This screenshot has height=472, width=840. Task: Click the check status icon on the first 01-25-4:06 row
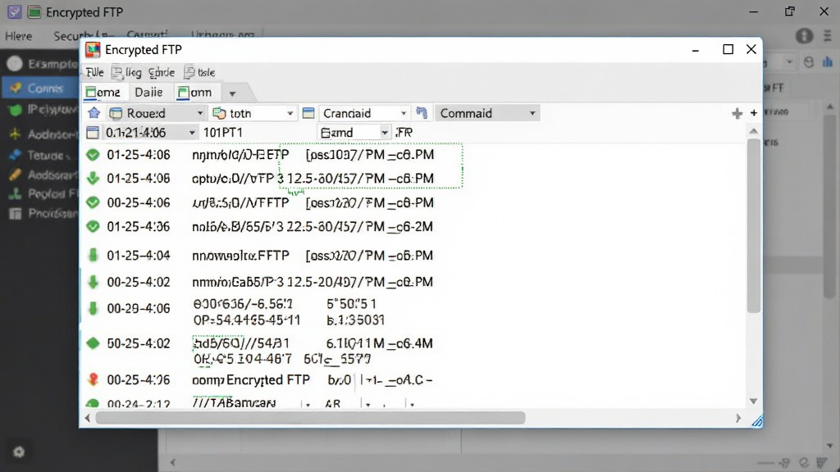tap(93, 155)
